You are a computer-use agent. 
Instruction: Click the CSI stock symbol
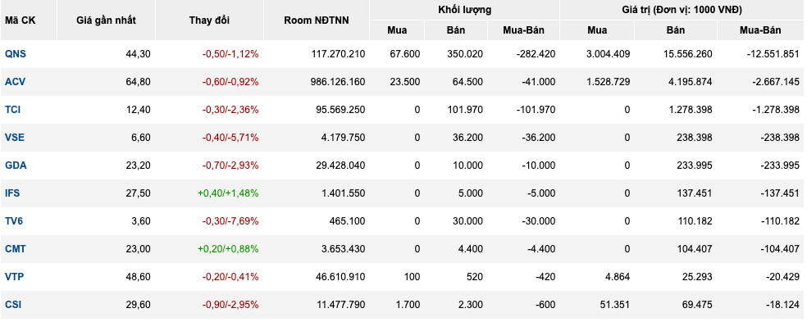(x=13, y=305)
